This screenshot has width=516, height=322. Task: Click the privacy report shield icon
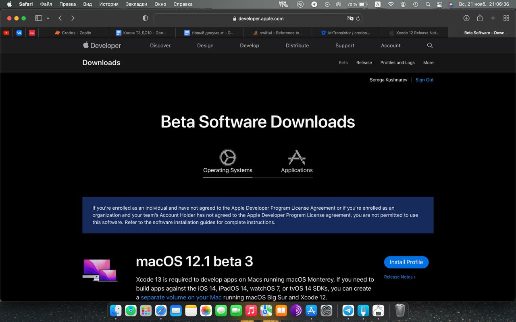point(145,18)
